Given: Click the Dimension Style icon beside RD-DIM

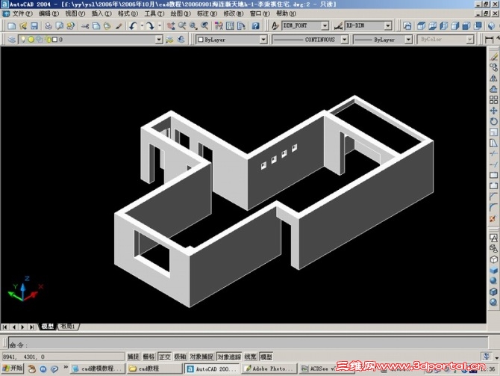Looking at the screenshot, I should pyautogui.click(x=338, y=25).
